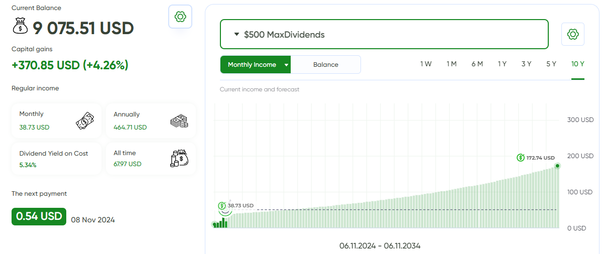Image resolution: width=602 pixels, height=254 pixels.
Task: Select the 5 Y time range
Action: pos(551,64)
